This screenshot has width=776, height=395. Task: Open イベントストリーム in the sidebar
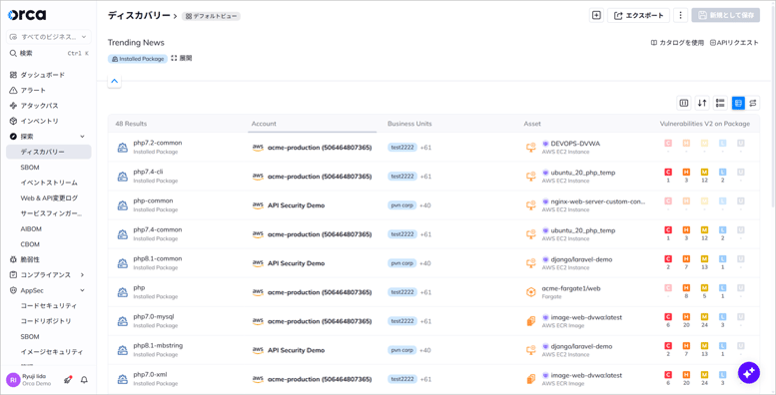[x=49, y=183]
